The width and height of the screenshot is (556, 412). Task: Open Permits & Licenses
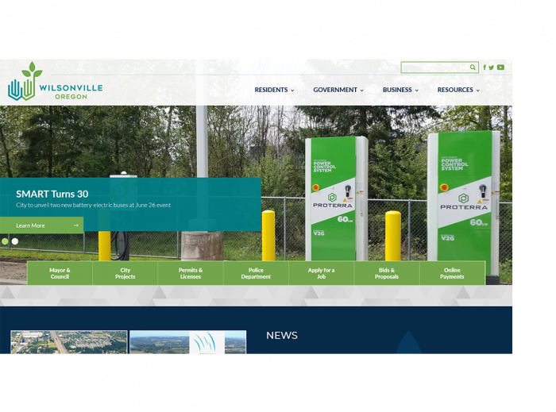(x=191, y=273)
